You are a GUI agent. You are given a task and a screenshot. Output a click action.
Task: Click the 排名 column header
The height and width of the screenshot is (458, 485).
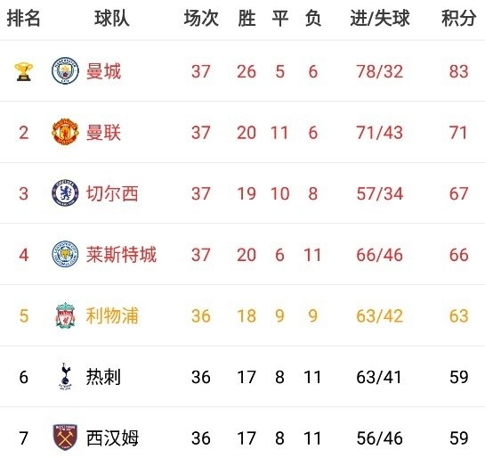click(x=23, y=19)
